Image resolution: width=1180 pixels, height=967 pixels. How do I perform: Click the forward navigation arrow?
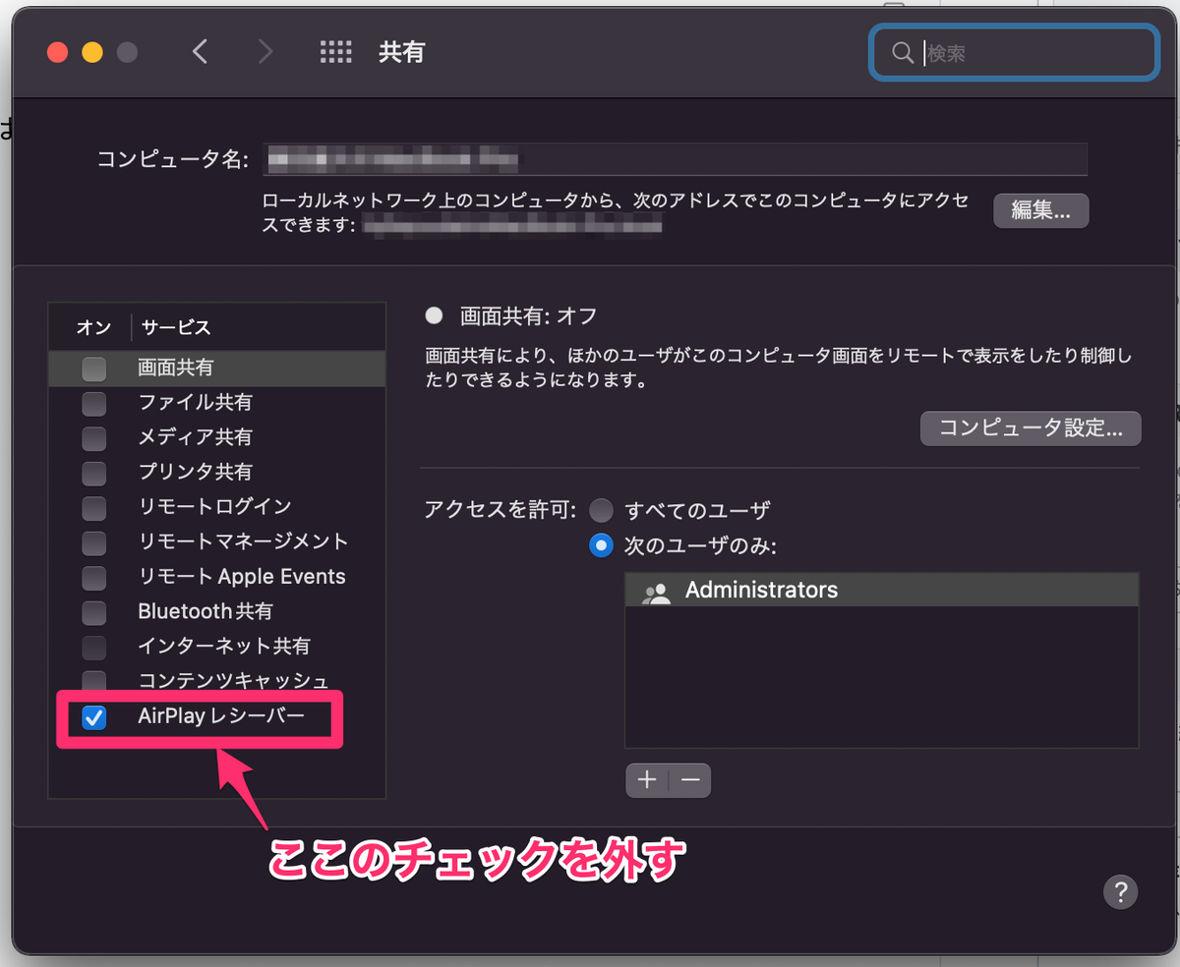coord(264,52)
